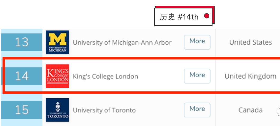This screenshot has height=126, width=280.
Task: Click the King's College London red logo
Action: pyautogui.click(x=57, y=76)
